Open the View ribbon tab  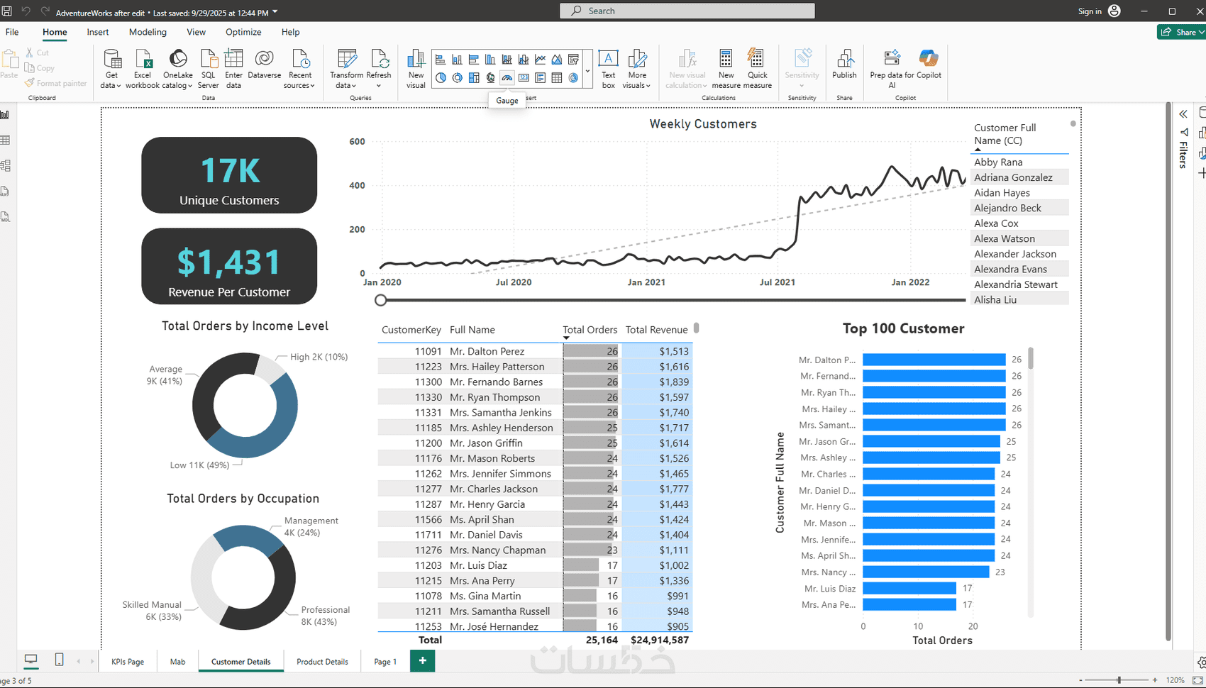coord(196,32)
